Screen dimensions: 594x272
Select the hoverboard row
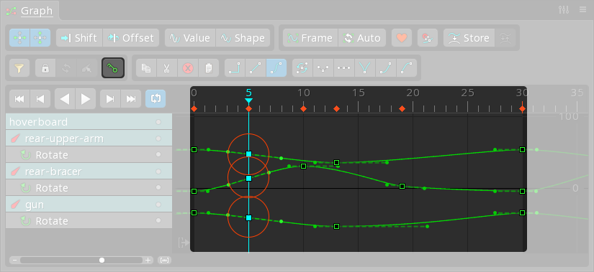pos(89,122)
